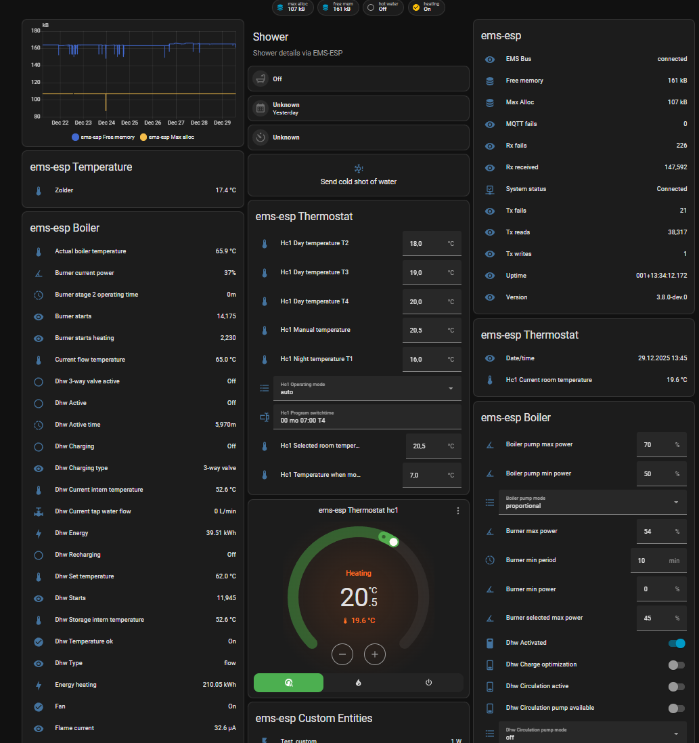
Task: Enable Dhw Charge optimization toggle
Action: pyautogui.click(x=676, y=665)
